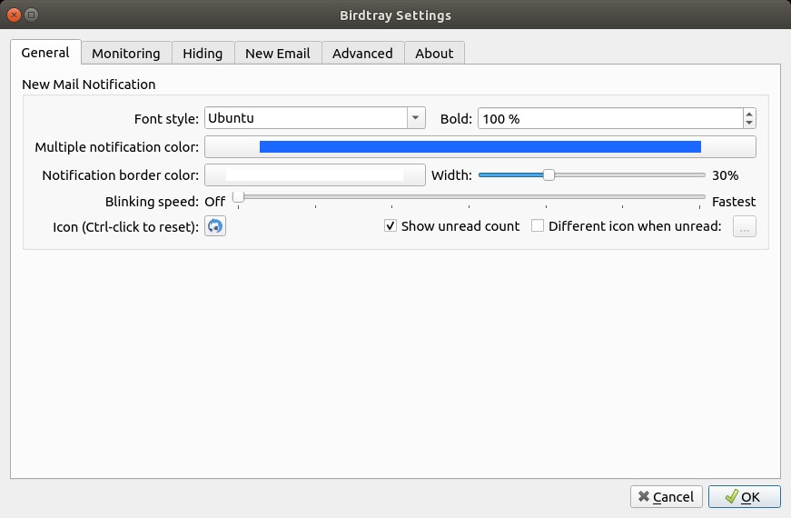The image size is (791, 518).
Task: Switch to the Monitoring tab
Action: coord(126,53)
